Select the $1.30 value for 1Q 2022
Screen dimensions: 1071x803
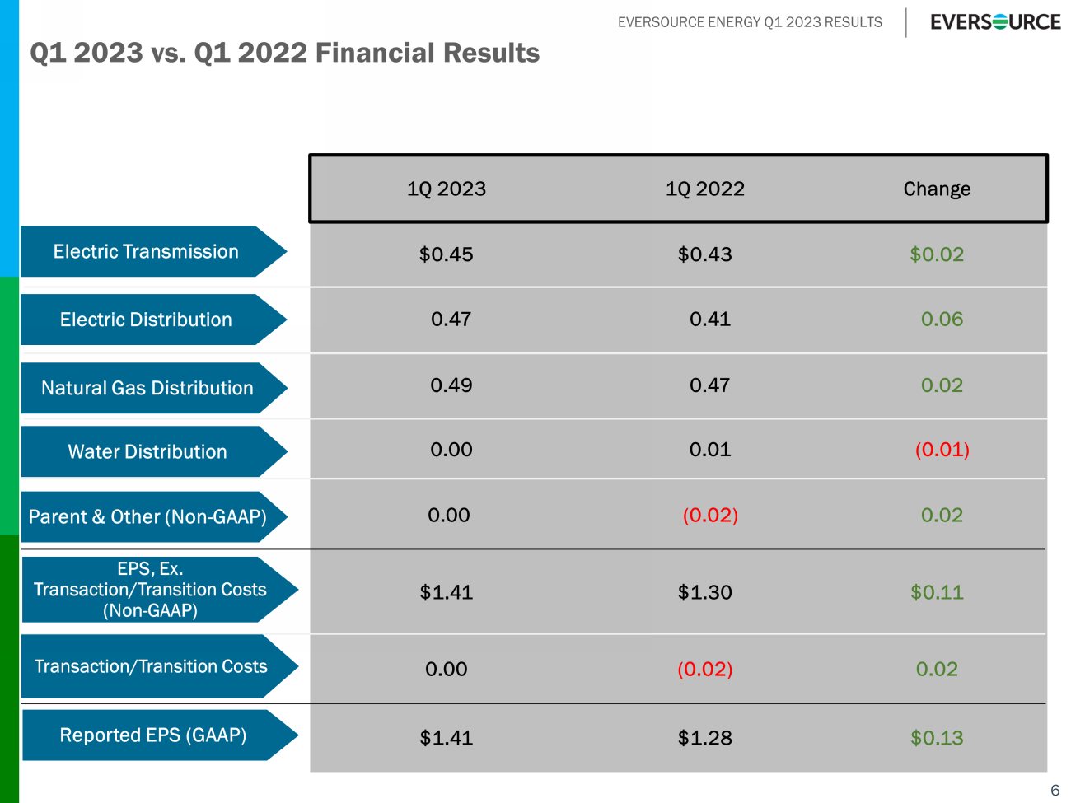[705, 592]
